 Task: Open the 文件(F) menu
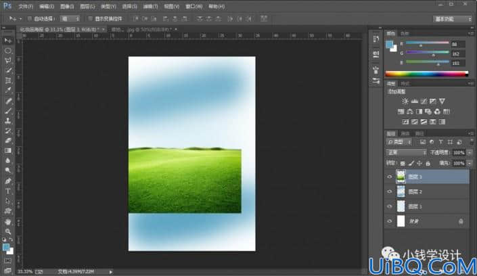tap(26, 6)
